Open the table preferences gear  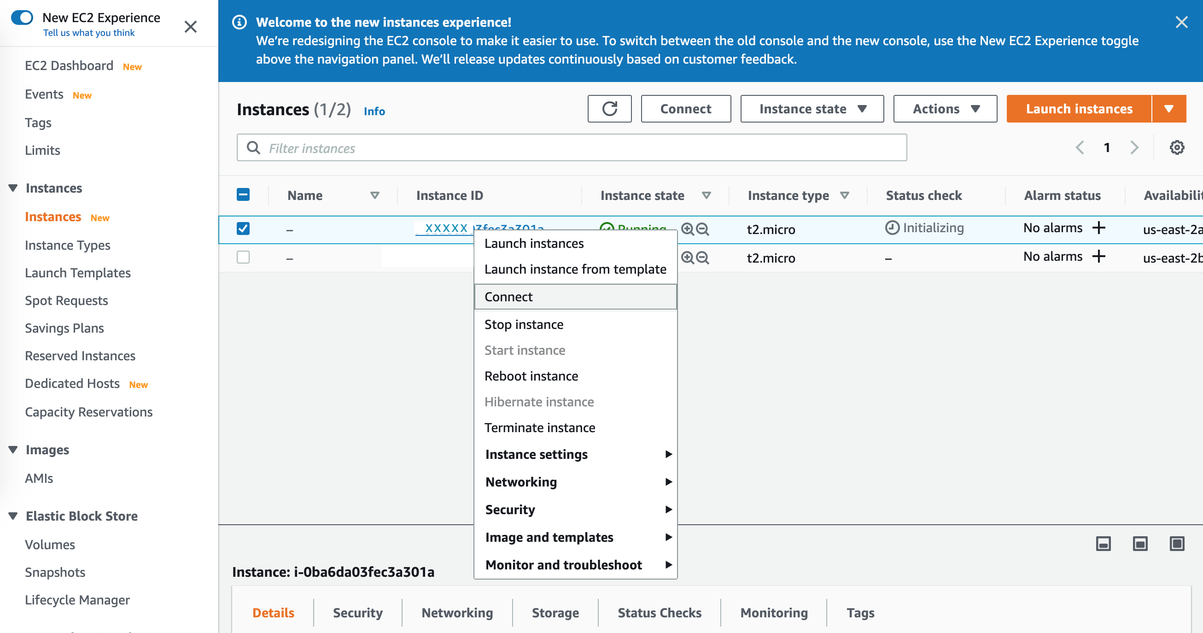coord(1177,147)
